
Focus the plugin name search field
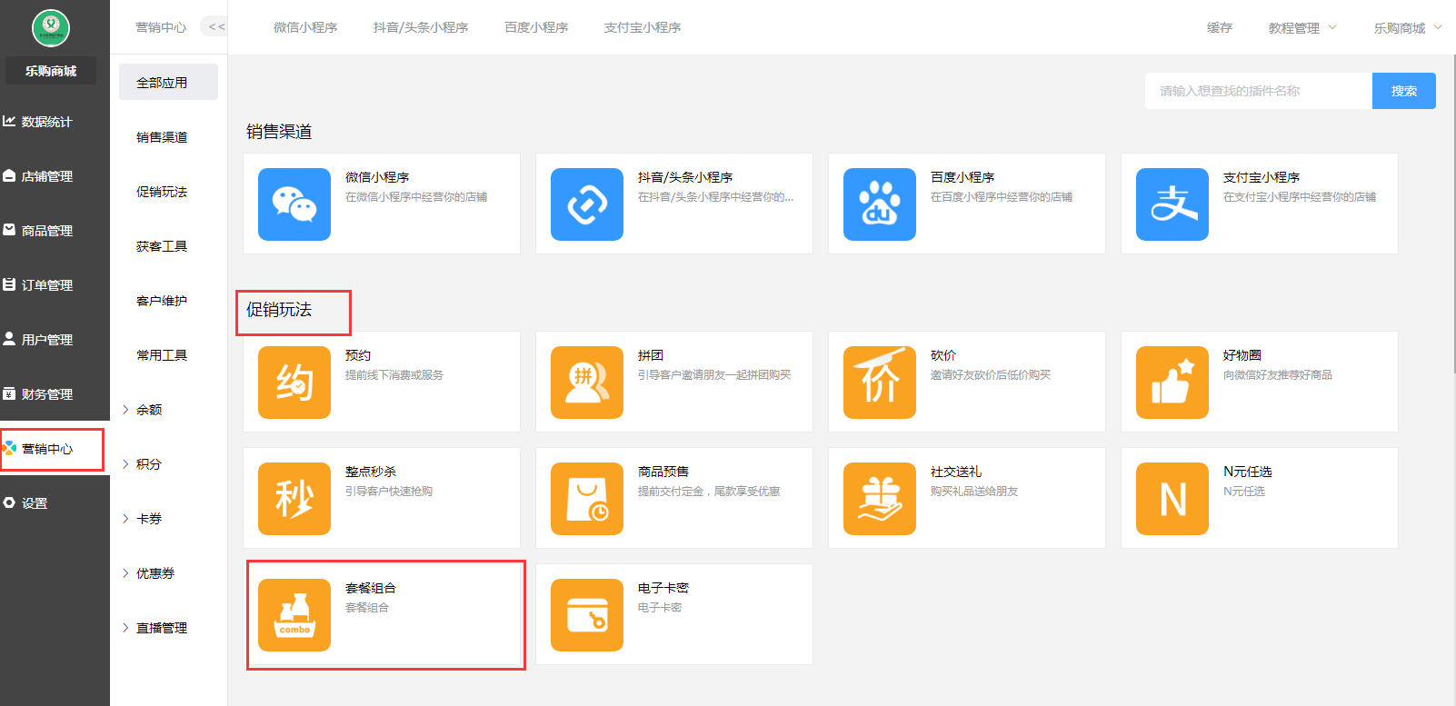point(1259,91)
